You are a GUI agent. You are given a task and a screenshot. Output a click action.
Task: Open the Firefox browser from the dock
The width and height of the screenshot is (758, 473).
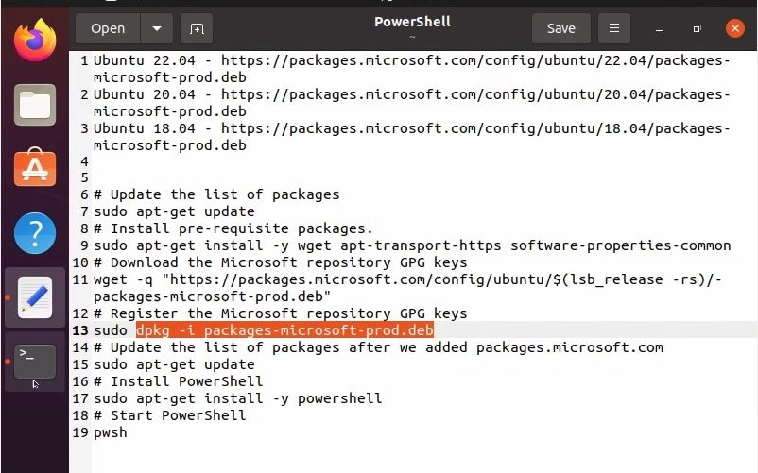click(x=35, y=42)
